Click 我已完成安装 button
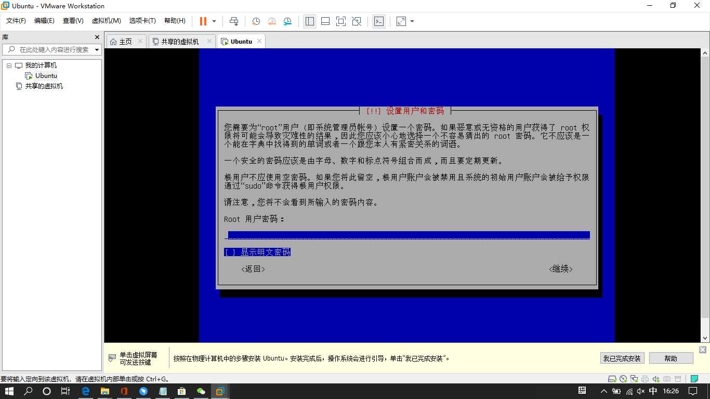The height and width of the screenshot is (399, 710). [x=622, y=358]
